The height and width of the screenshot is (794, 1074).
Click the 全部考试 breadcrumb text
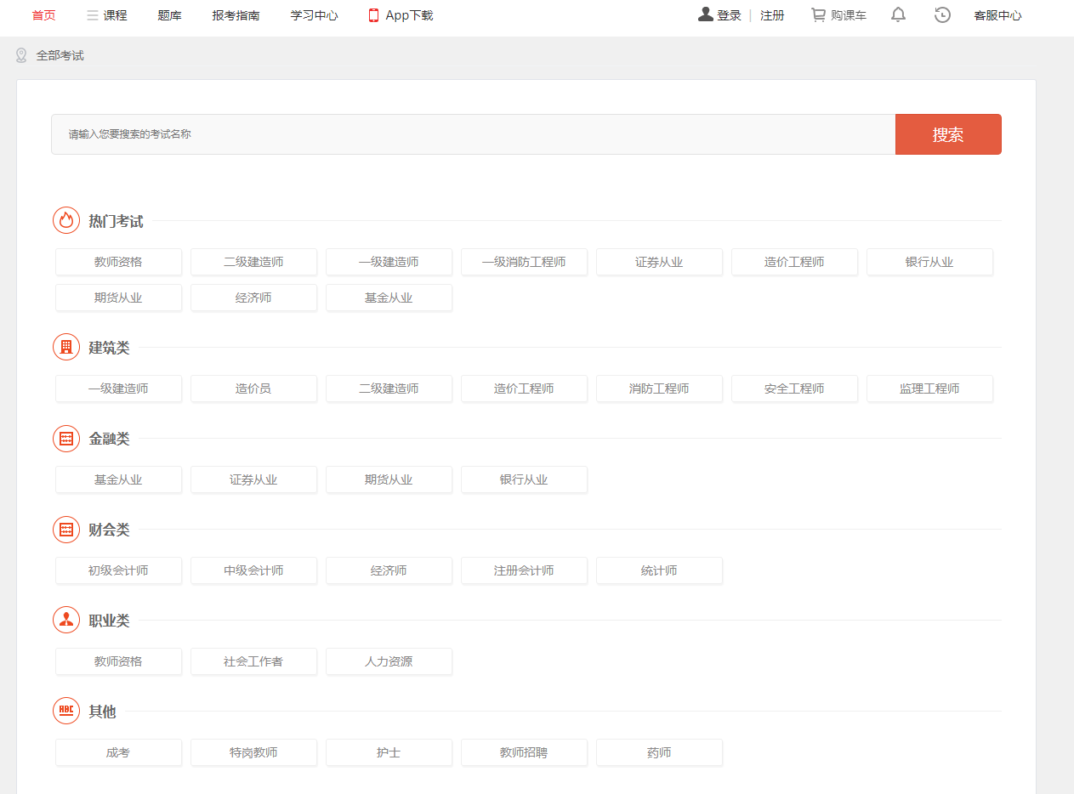[60, 55]
